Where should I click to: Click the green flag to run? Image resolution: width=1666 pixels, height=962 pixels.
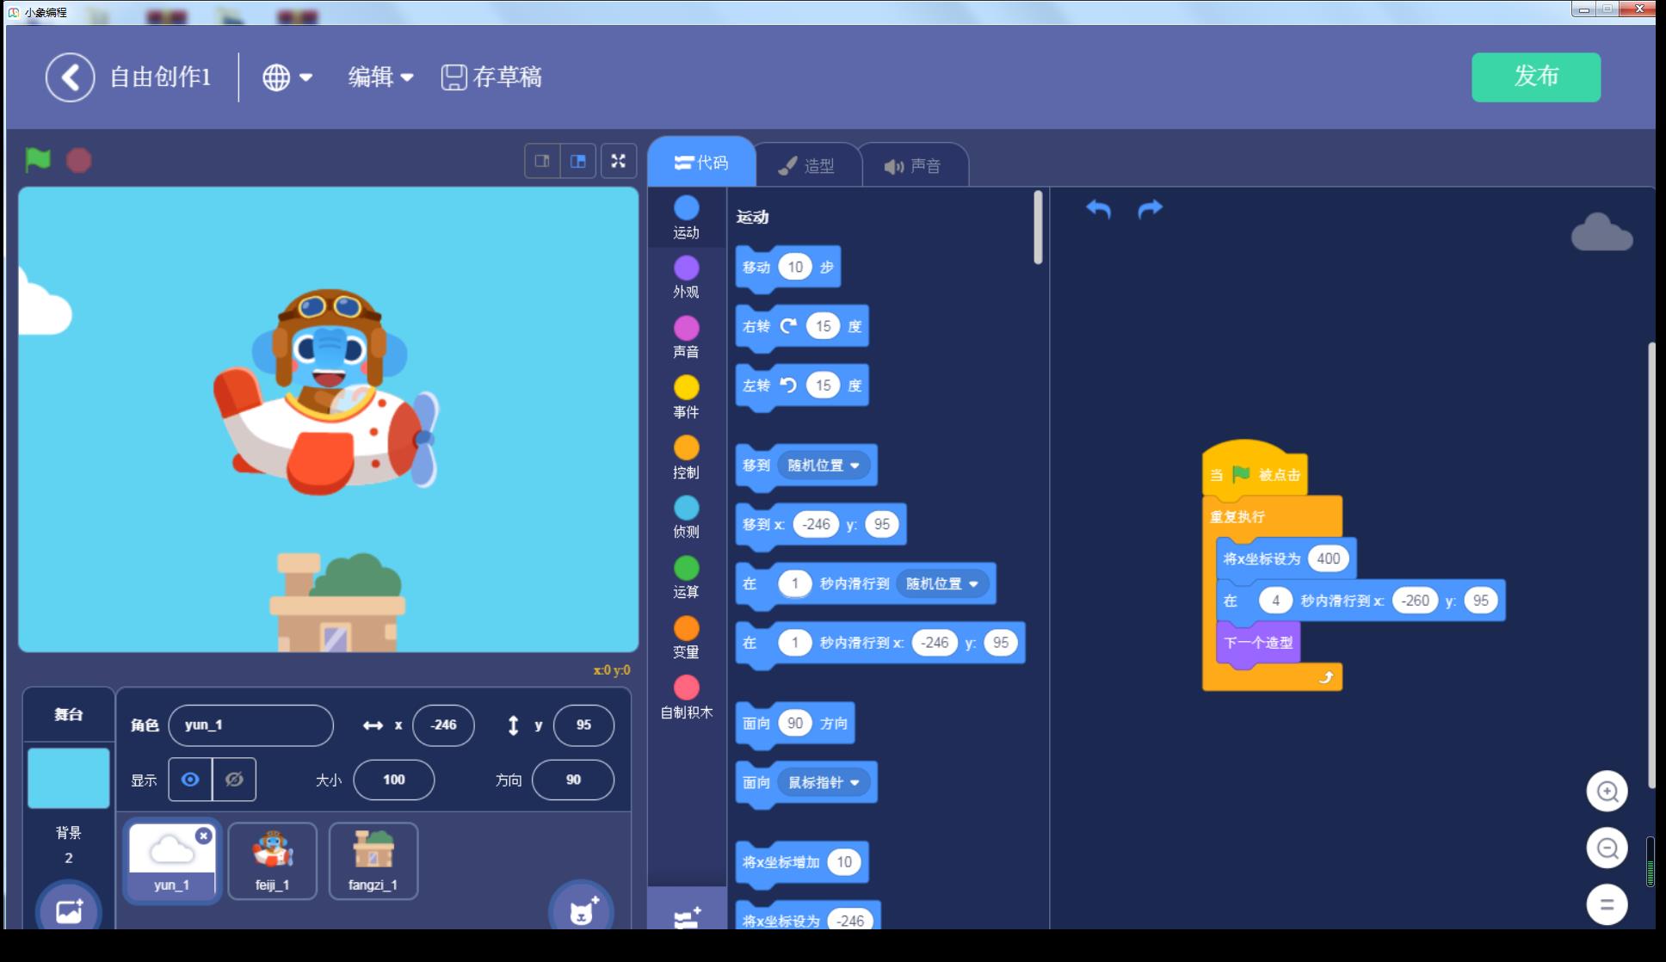(38, 159)
